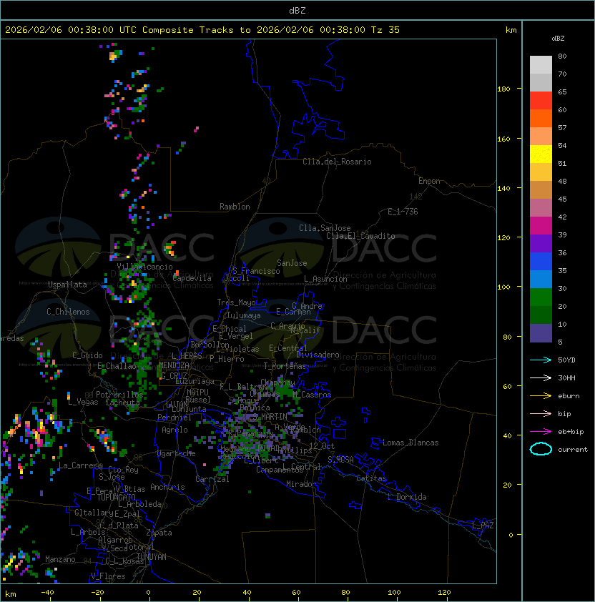
Task: Click the V_Flores place label
Action: pos(108,576)
